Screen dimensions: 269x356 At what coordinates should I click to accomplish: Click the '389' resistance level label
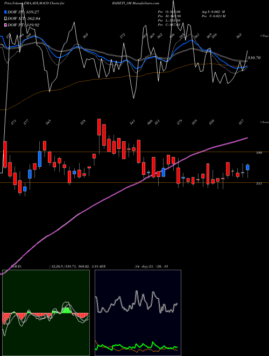click(x=259, y=153)
